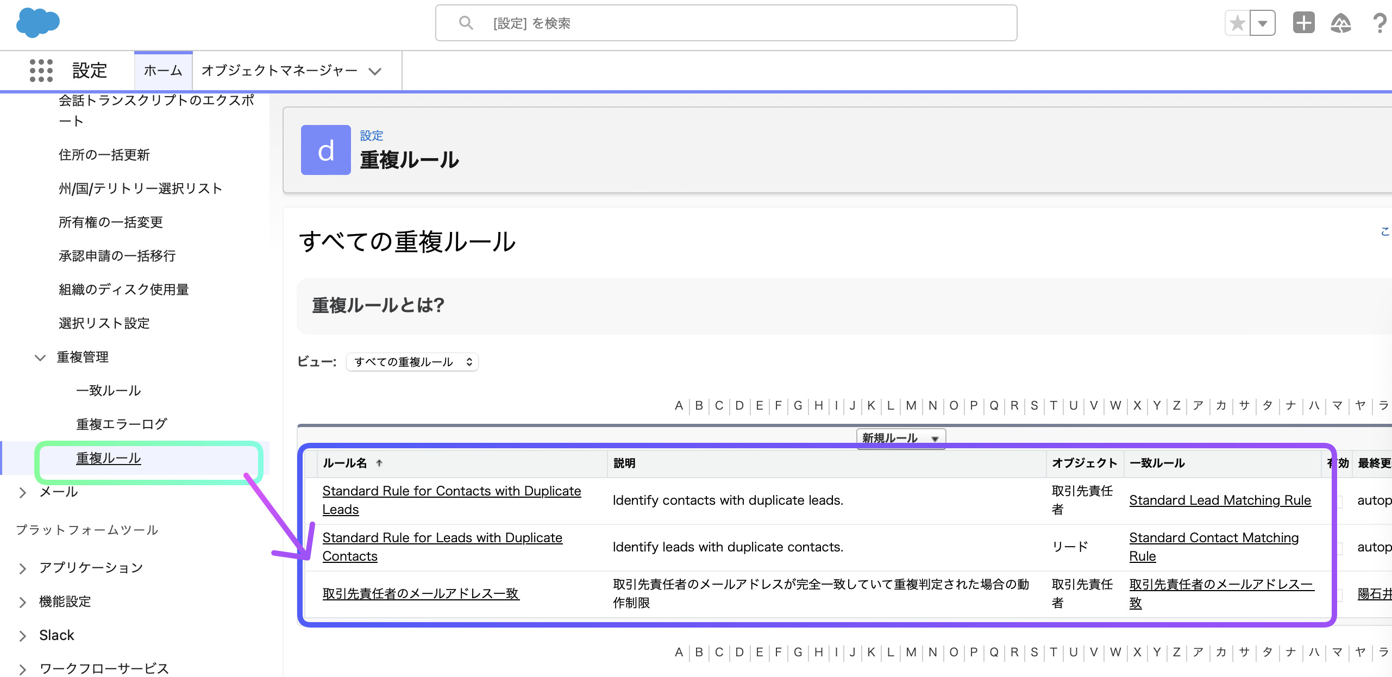Open the Standard Lead Matching Rule link
The width and height of the screenshot is (1392, 677).
1220,500
